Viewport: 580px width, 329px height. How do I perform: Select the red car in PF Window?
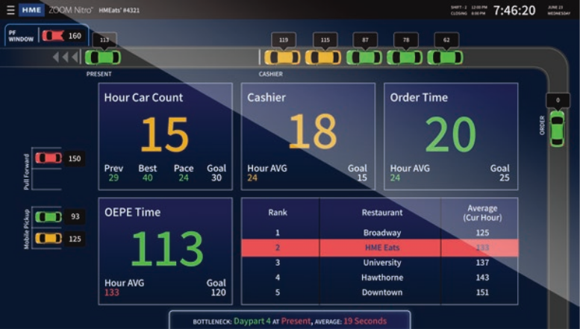pyautogui.click(x=53, y=36)
